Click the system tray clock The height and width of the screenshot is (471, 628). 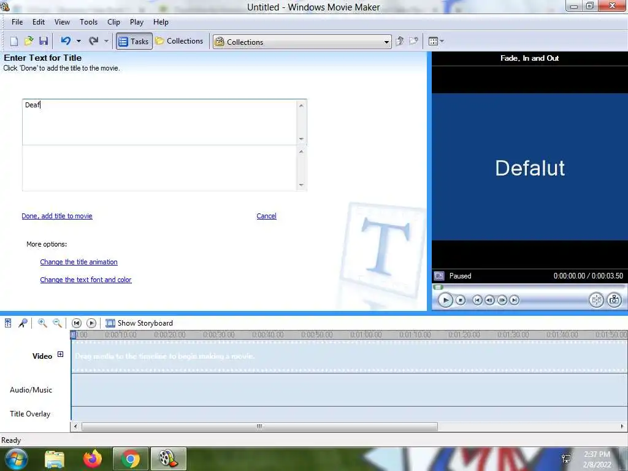[x=597, y=459]
